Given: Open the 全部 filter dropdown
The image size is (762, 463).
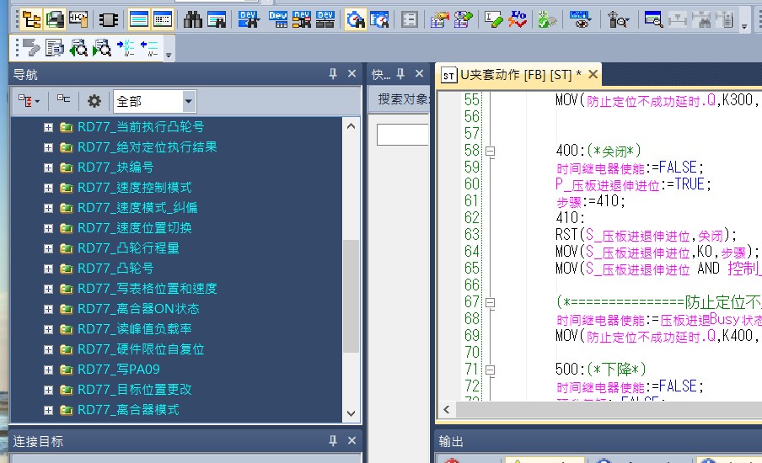Looking at the screenshot, I should pos(188,101).
